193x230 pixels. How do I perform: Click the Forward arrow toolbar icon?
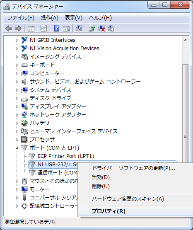tap(18, 28)
